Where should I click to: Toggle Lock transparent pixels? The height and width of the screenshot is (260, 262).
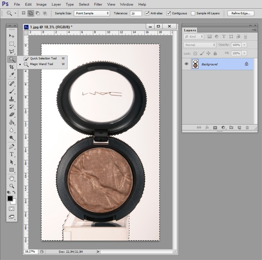195,54
